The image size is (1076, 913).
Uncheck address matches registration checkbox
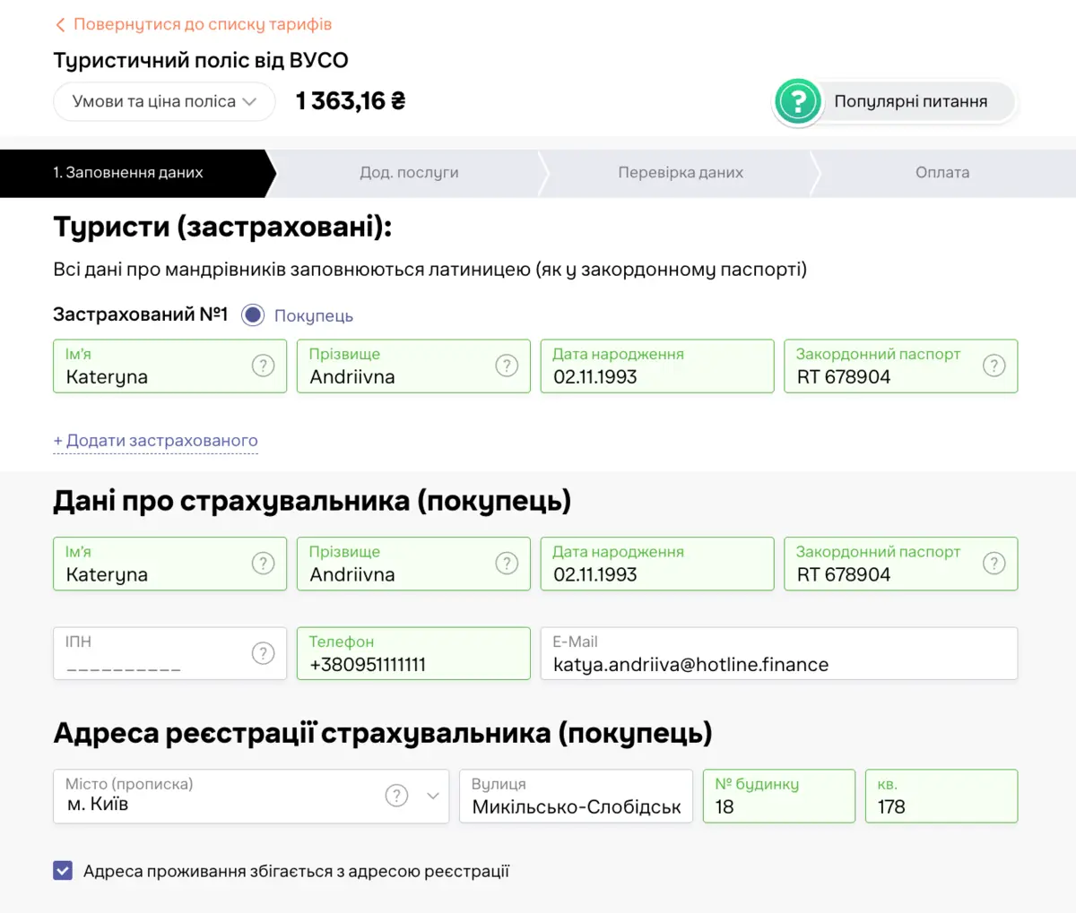[63, 871]
